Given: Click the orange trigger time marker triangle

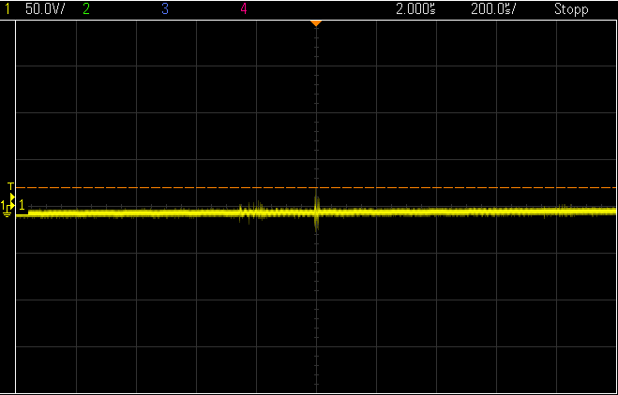Looking at the screenshot, I should pyautogui.click(x=316, y=23).
